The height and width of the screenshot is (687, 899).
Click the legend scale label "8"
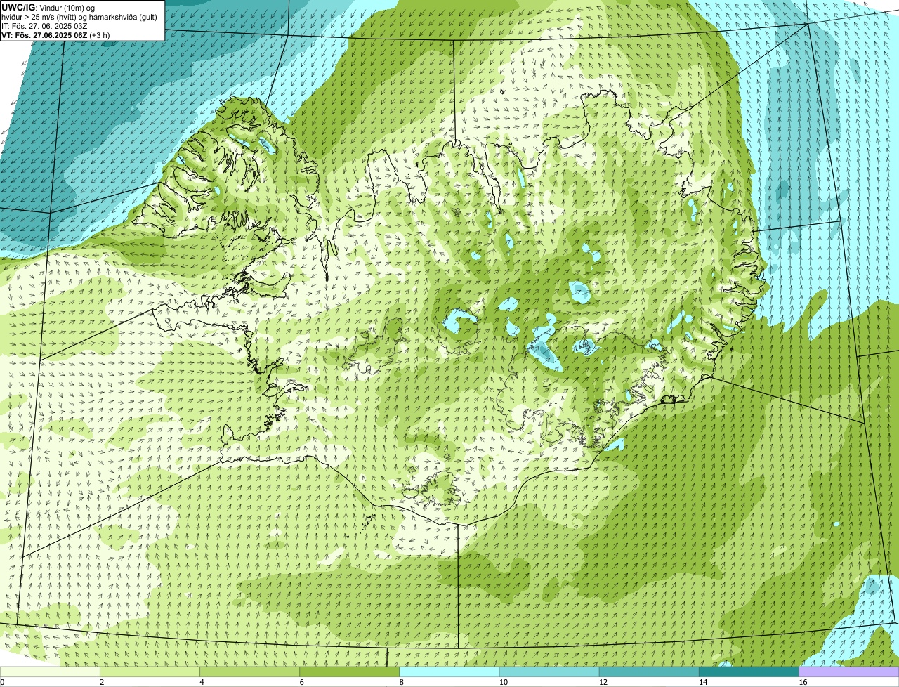click(x=401, y=682)
